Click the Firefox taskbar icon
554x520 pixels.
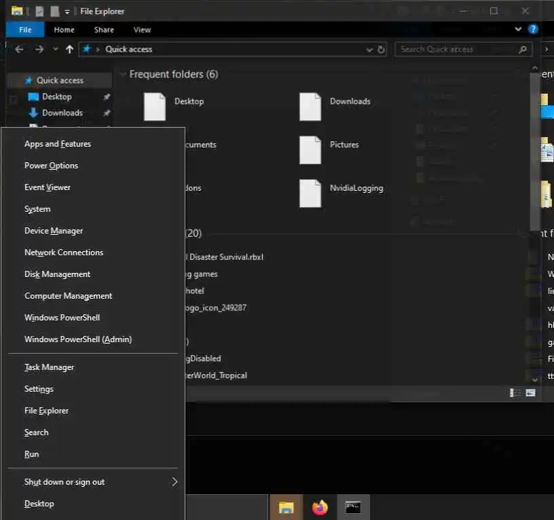click(x=320, y=508)
